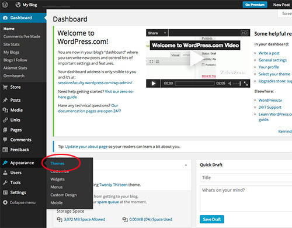This screenshot has height=228, width=292.
Task: Click the Update your about page link
Action: point(86,147)
